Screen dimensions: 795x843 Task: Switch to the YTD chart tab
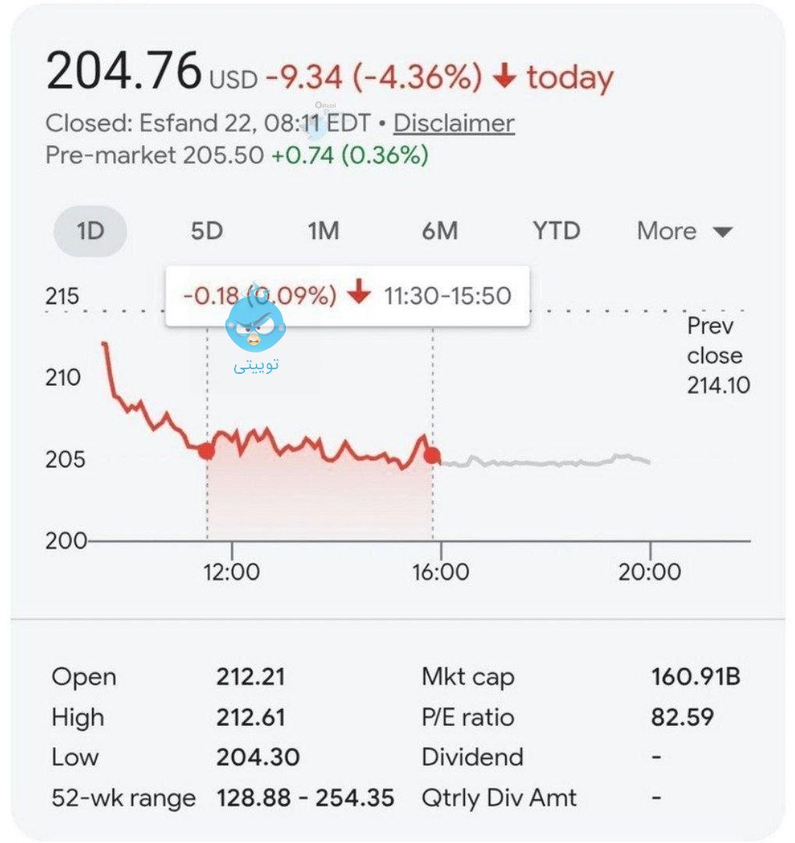(556, 231)
